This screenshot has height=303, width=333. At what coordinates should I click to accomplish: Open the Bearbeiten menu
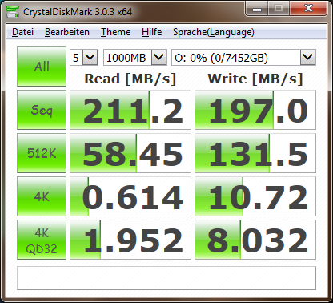click(67, 32)
